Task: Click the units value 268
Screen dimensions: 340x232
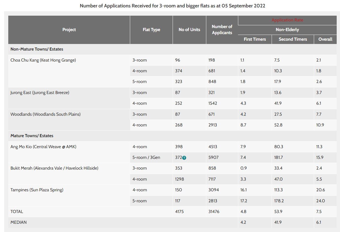Action: [179, 125]
